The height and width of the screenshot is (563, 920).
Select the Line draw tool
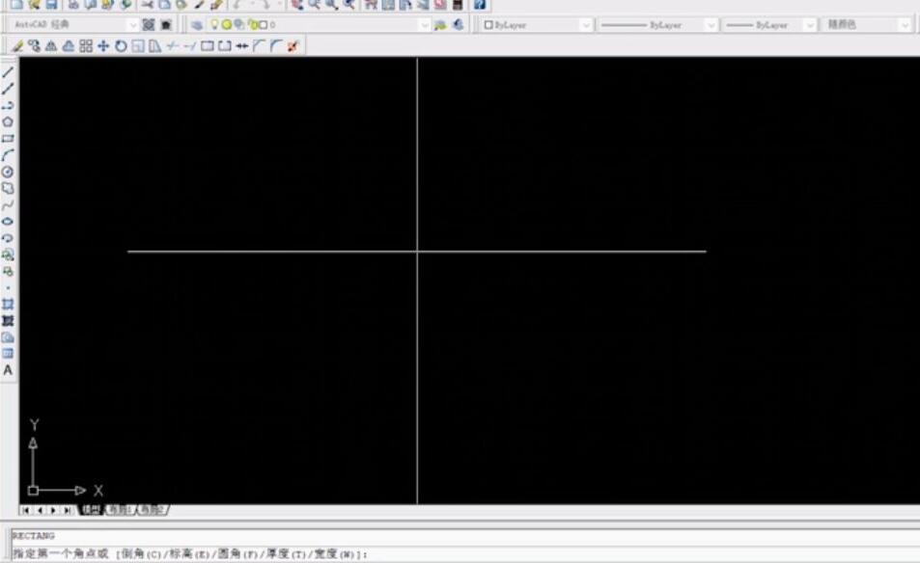click(8, 72)
